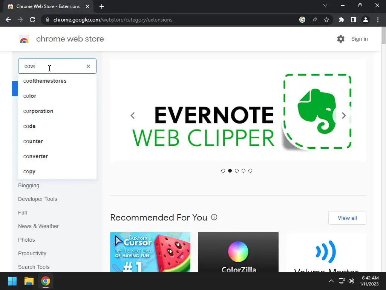Open a new browser tab

pos(102,6)
